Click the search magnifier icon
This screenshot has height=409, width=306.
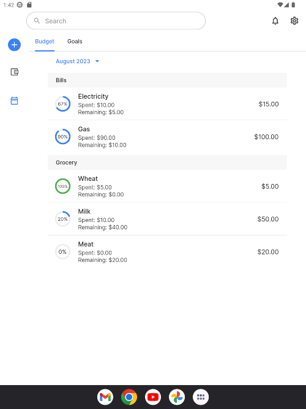coord(37,21)
